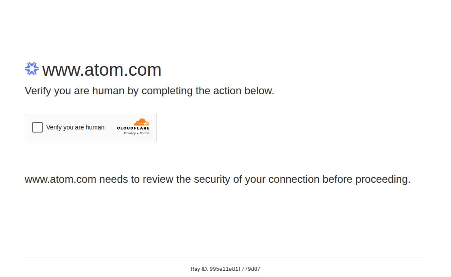This screenshot has height=277, width=451.
Task: Open the Cloudflare Privacy link
Action: (x=129, y=133)
